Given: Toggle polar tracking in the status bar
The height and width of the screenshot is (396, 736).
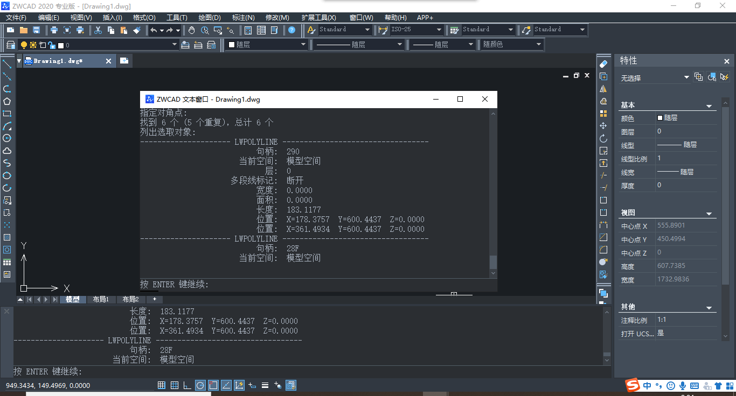Looking at the screenshot, I should pyautogui.click(x=200, y=385).
